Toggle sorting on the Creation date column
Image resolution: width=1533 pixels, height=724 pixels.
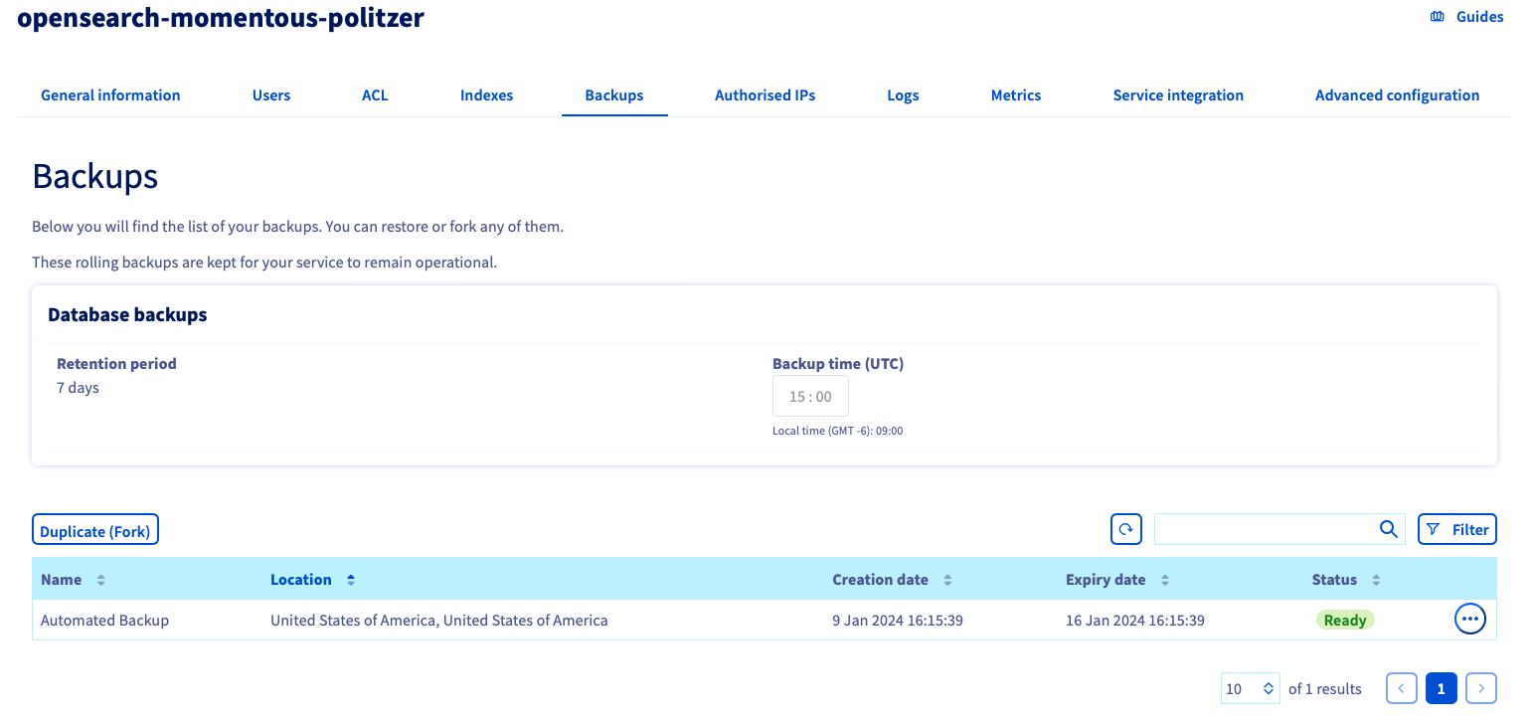pyautogui.click(x=945, y=579)
